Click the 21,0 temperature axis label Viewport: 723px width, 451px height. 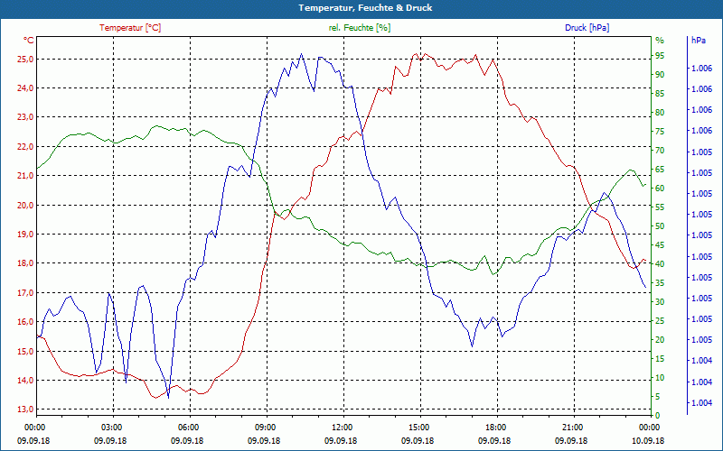25,175
